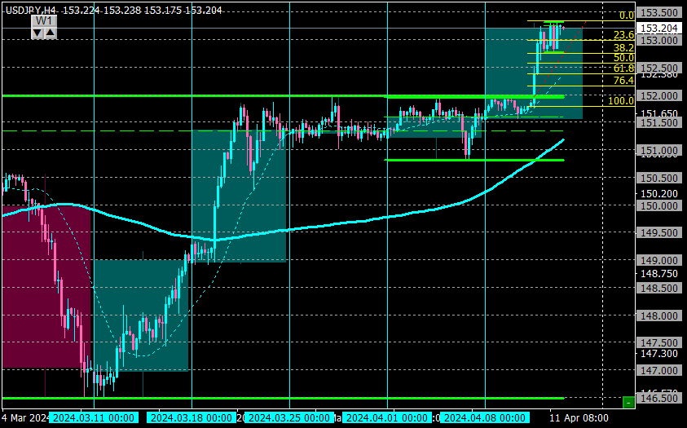The height and width of the screenshot is (428, 687).
Task: Click the USDJPY,H4 chart title text
Action: (x=31, y=11)
